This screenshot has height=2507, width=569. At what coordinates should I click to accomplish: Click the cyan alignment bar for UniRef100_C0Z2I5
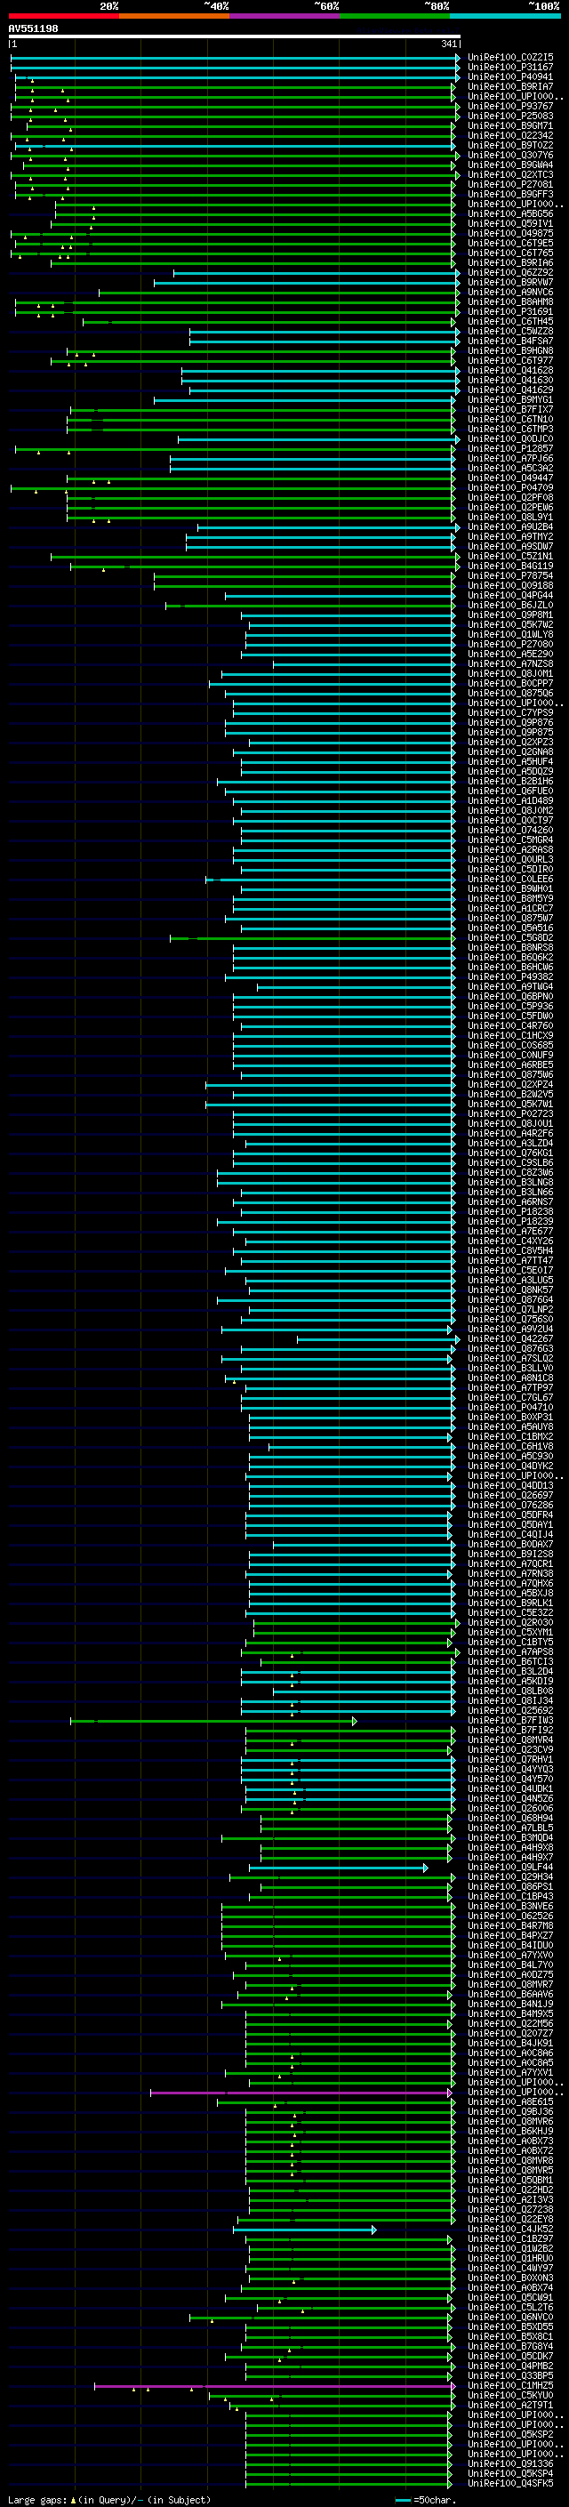coord(235,59)
